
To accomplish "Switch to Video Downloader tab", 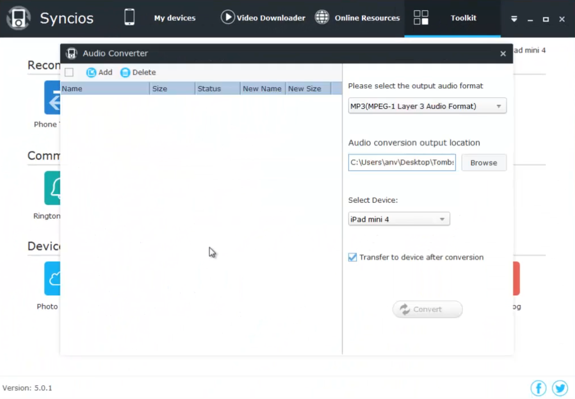I will pyautogui.click(x=271, y=18).
